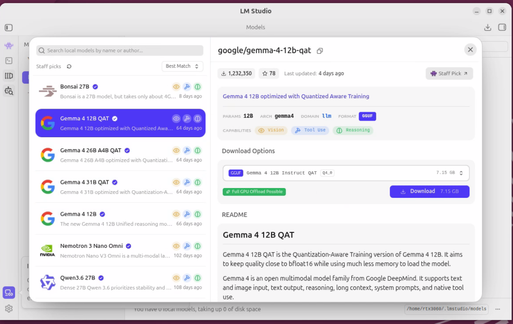Screen dimensions: 513x324
Task: Click Gemma 4 12B tool use icon
Action: click(x=187, y=214)
